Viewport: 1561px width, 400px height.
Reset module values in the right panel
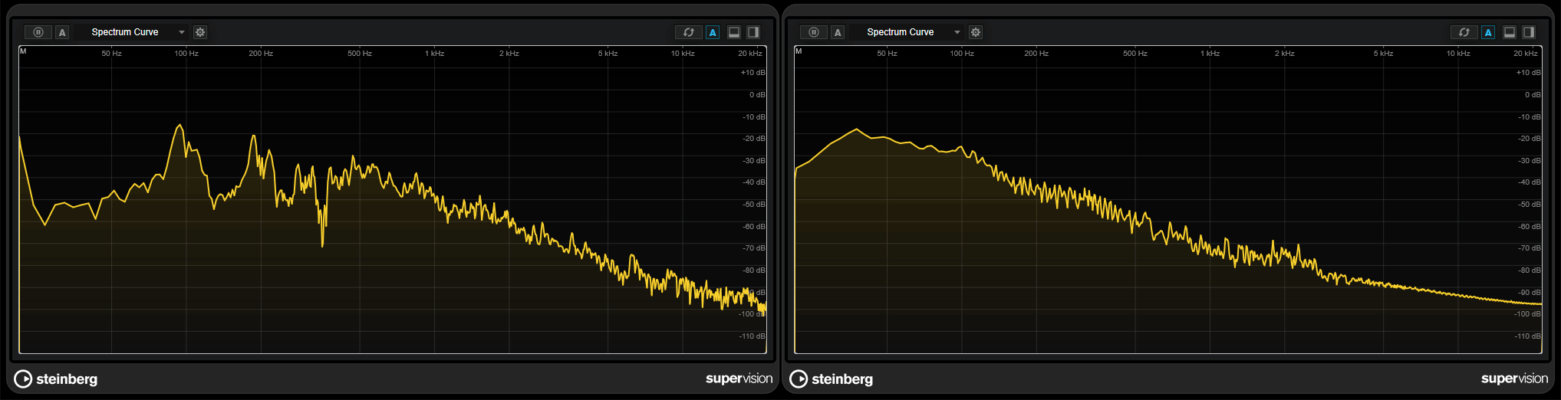[1464, 32]
